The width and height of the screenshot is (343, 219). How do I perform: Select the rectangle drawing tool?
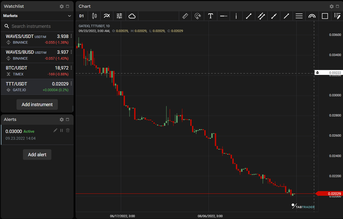point(325,16)
